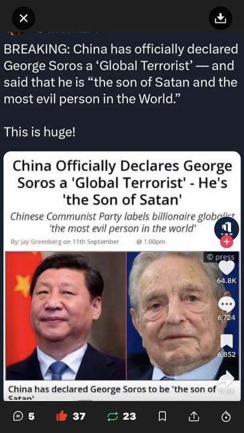
Task: Tap the man in front of red flag
Action: click(66, 316)
